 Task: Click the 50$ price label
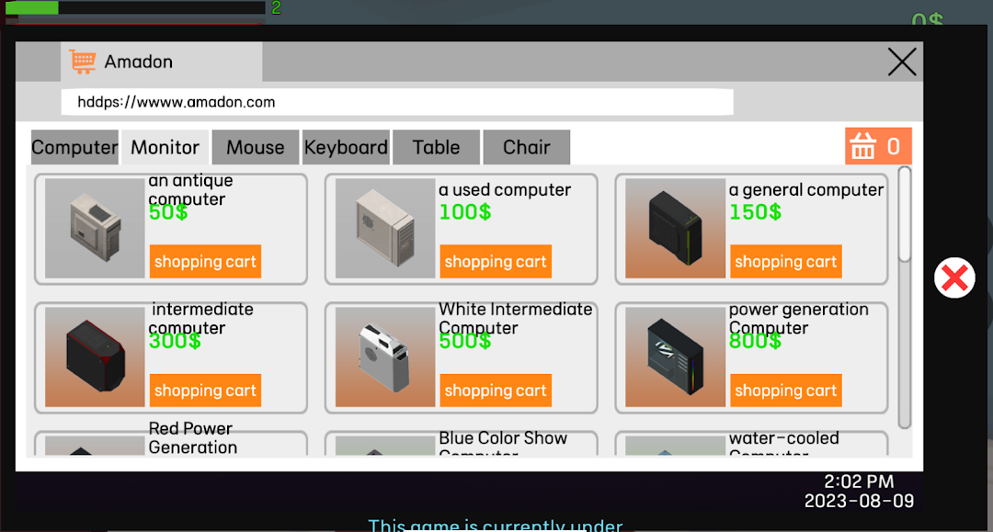tap(168, 212)
